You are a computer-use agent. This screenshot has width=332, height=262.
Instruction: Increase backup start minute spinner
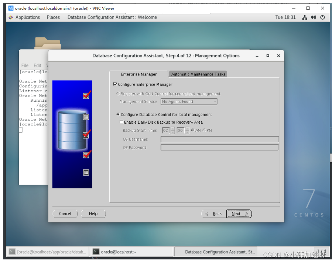tap(187, 129)
